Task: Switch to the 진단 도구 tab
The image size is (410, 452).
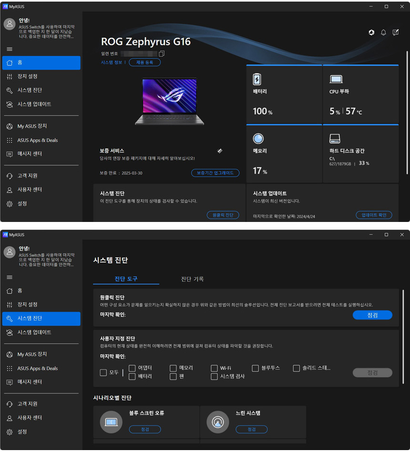Action: tap(126, 279)
